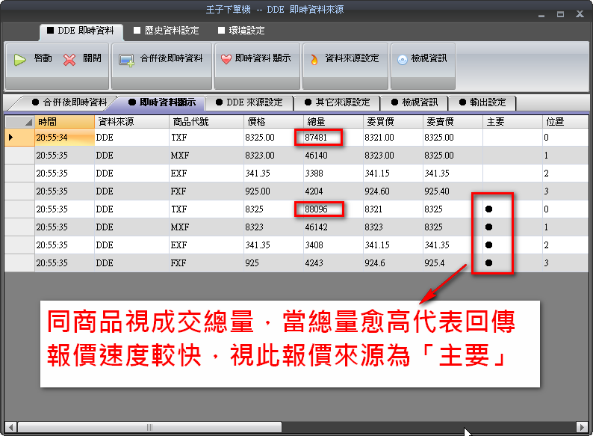Sort by the 價格 column header
The image size is (593, 436).
[274, 122]
